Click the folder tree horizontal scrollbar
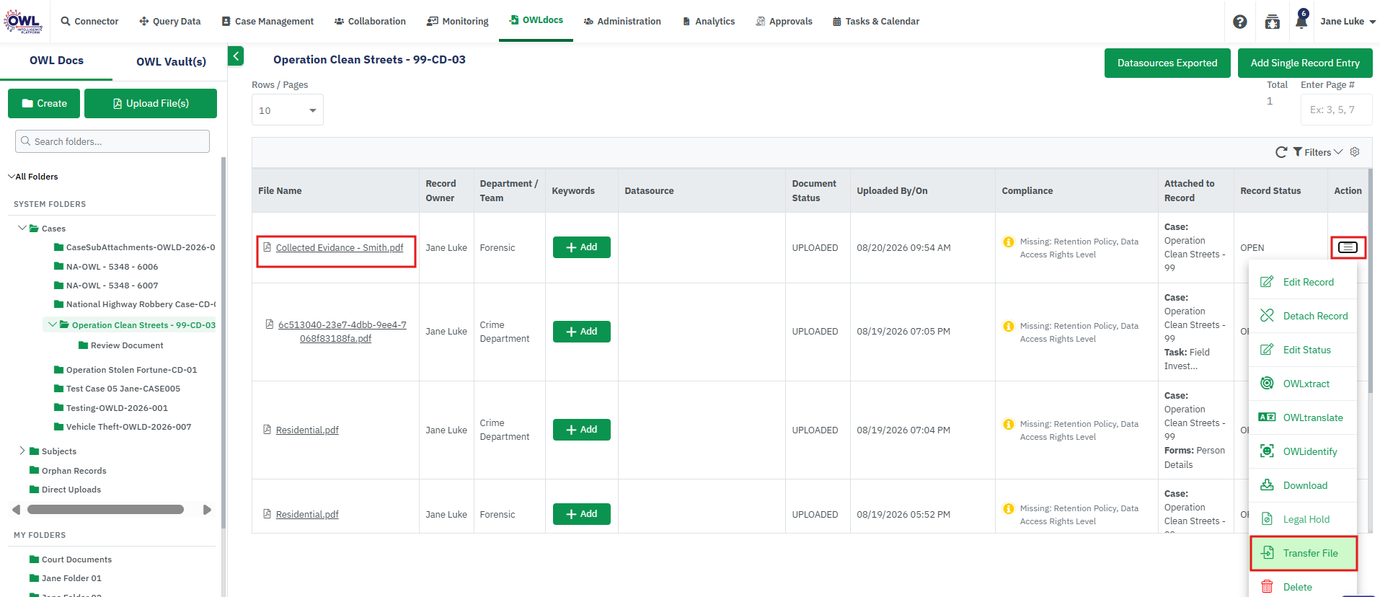This screenshot has height=597, width=1380. tap(105, 510)
